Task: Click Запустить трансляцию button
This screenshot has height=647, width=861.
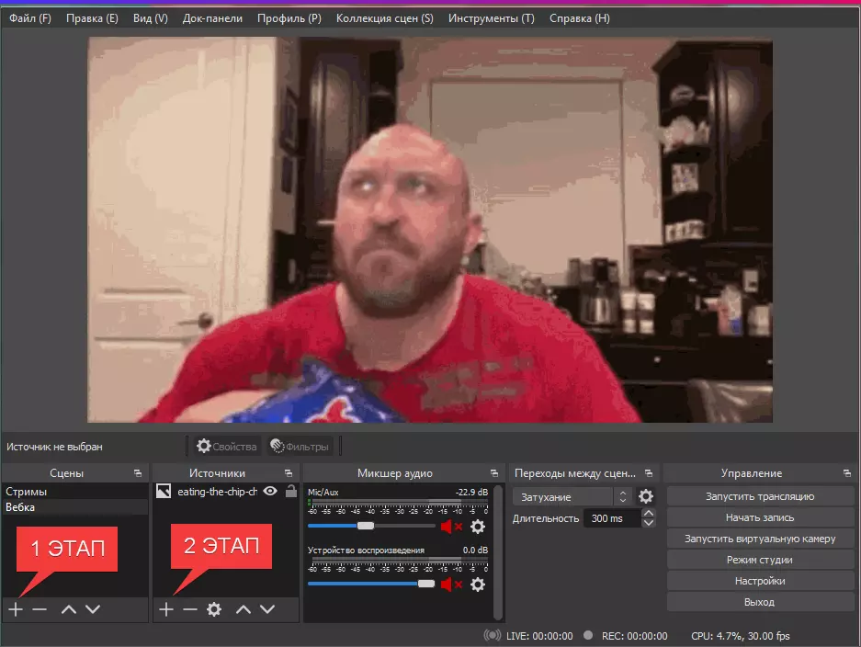Action: (x=760, y=496)
